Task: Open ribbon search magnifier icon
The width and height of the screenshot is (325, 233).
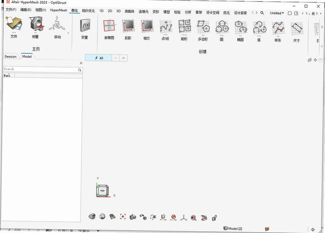Action: click(262, 13)
